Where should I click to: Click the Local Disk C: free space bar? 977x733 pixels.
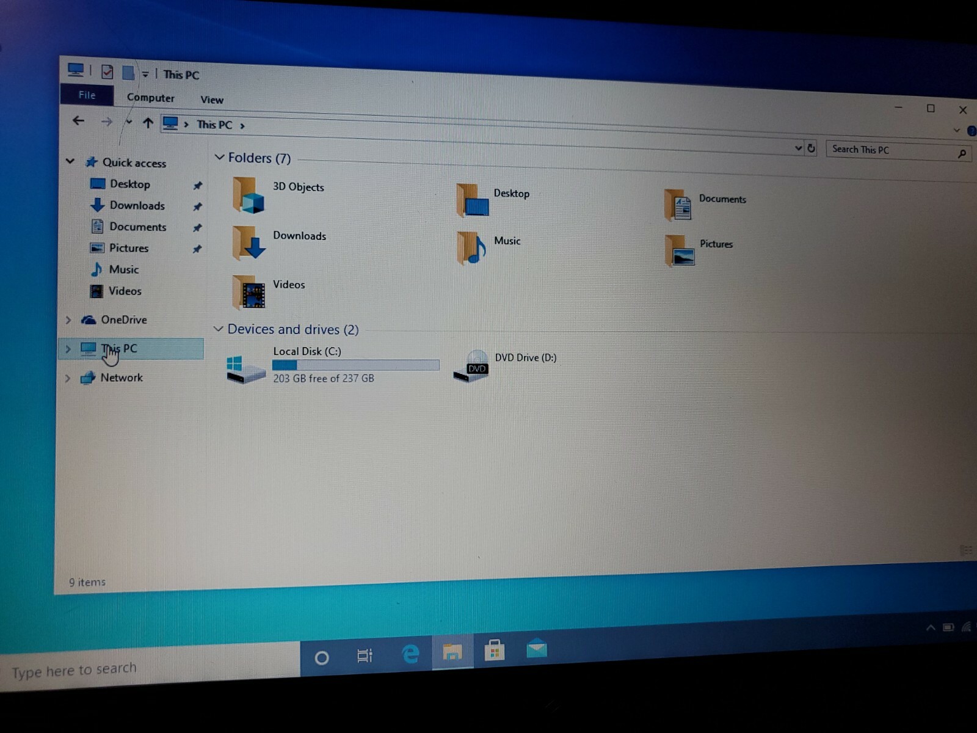pyautogui.click(x=356, y=365)
